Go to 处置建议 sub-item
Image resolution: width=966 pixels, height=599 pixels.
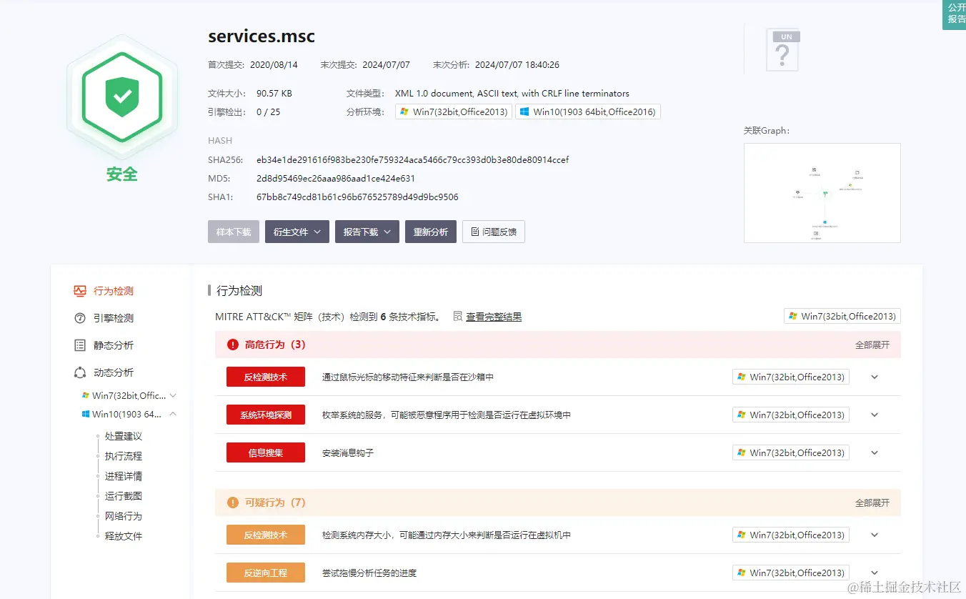point(124,436)
